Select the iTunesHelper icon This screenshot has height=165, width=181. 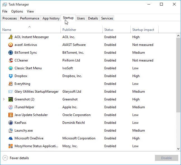11,107
